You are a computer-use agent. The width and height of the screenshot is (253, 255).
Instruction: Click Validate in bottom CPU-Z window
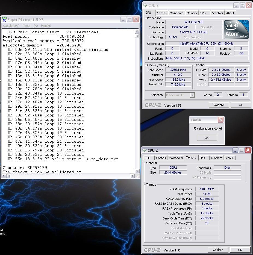coord(218,250)
